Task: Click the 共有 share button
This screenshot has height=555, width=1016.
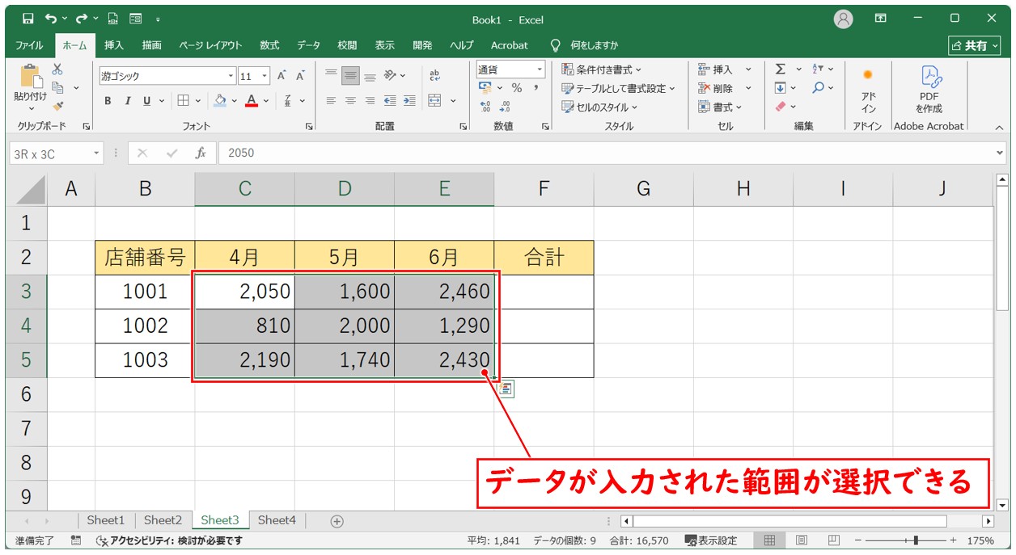Action: [975, 45]
